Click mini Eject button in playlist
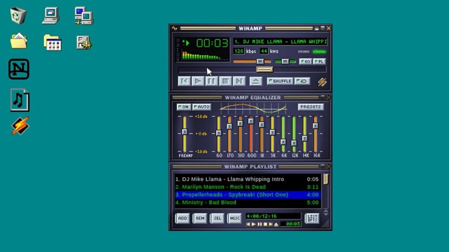Image resolution: width=449 pixels, height=252 pixels. coord(276,224)
